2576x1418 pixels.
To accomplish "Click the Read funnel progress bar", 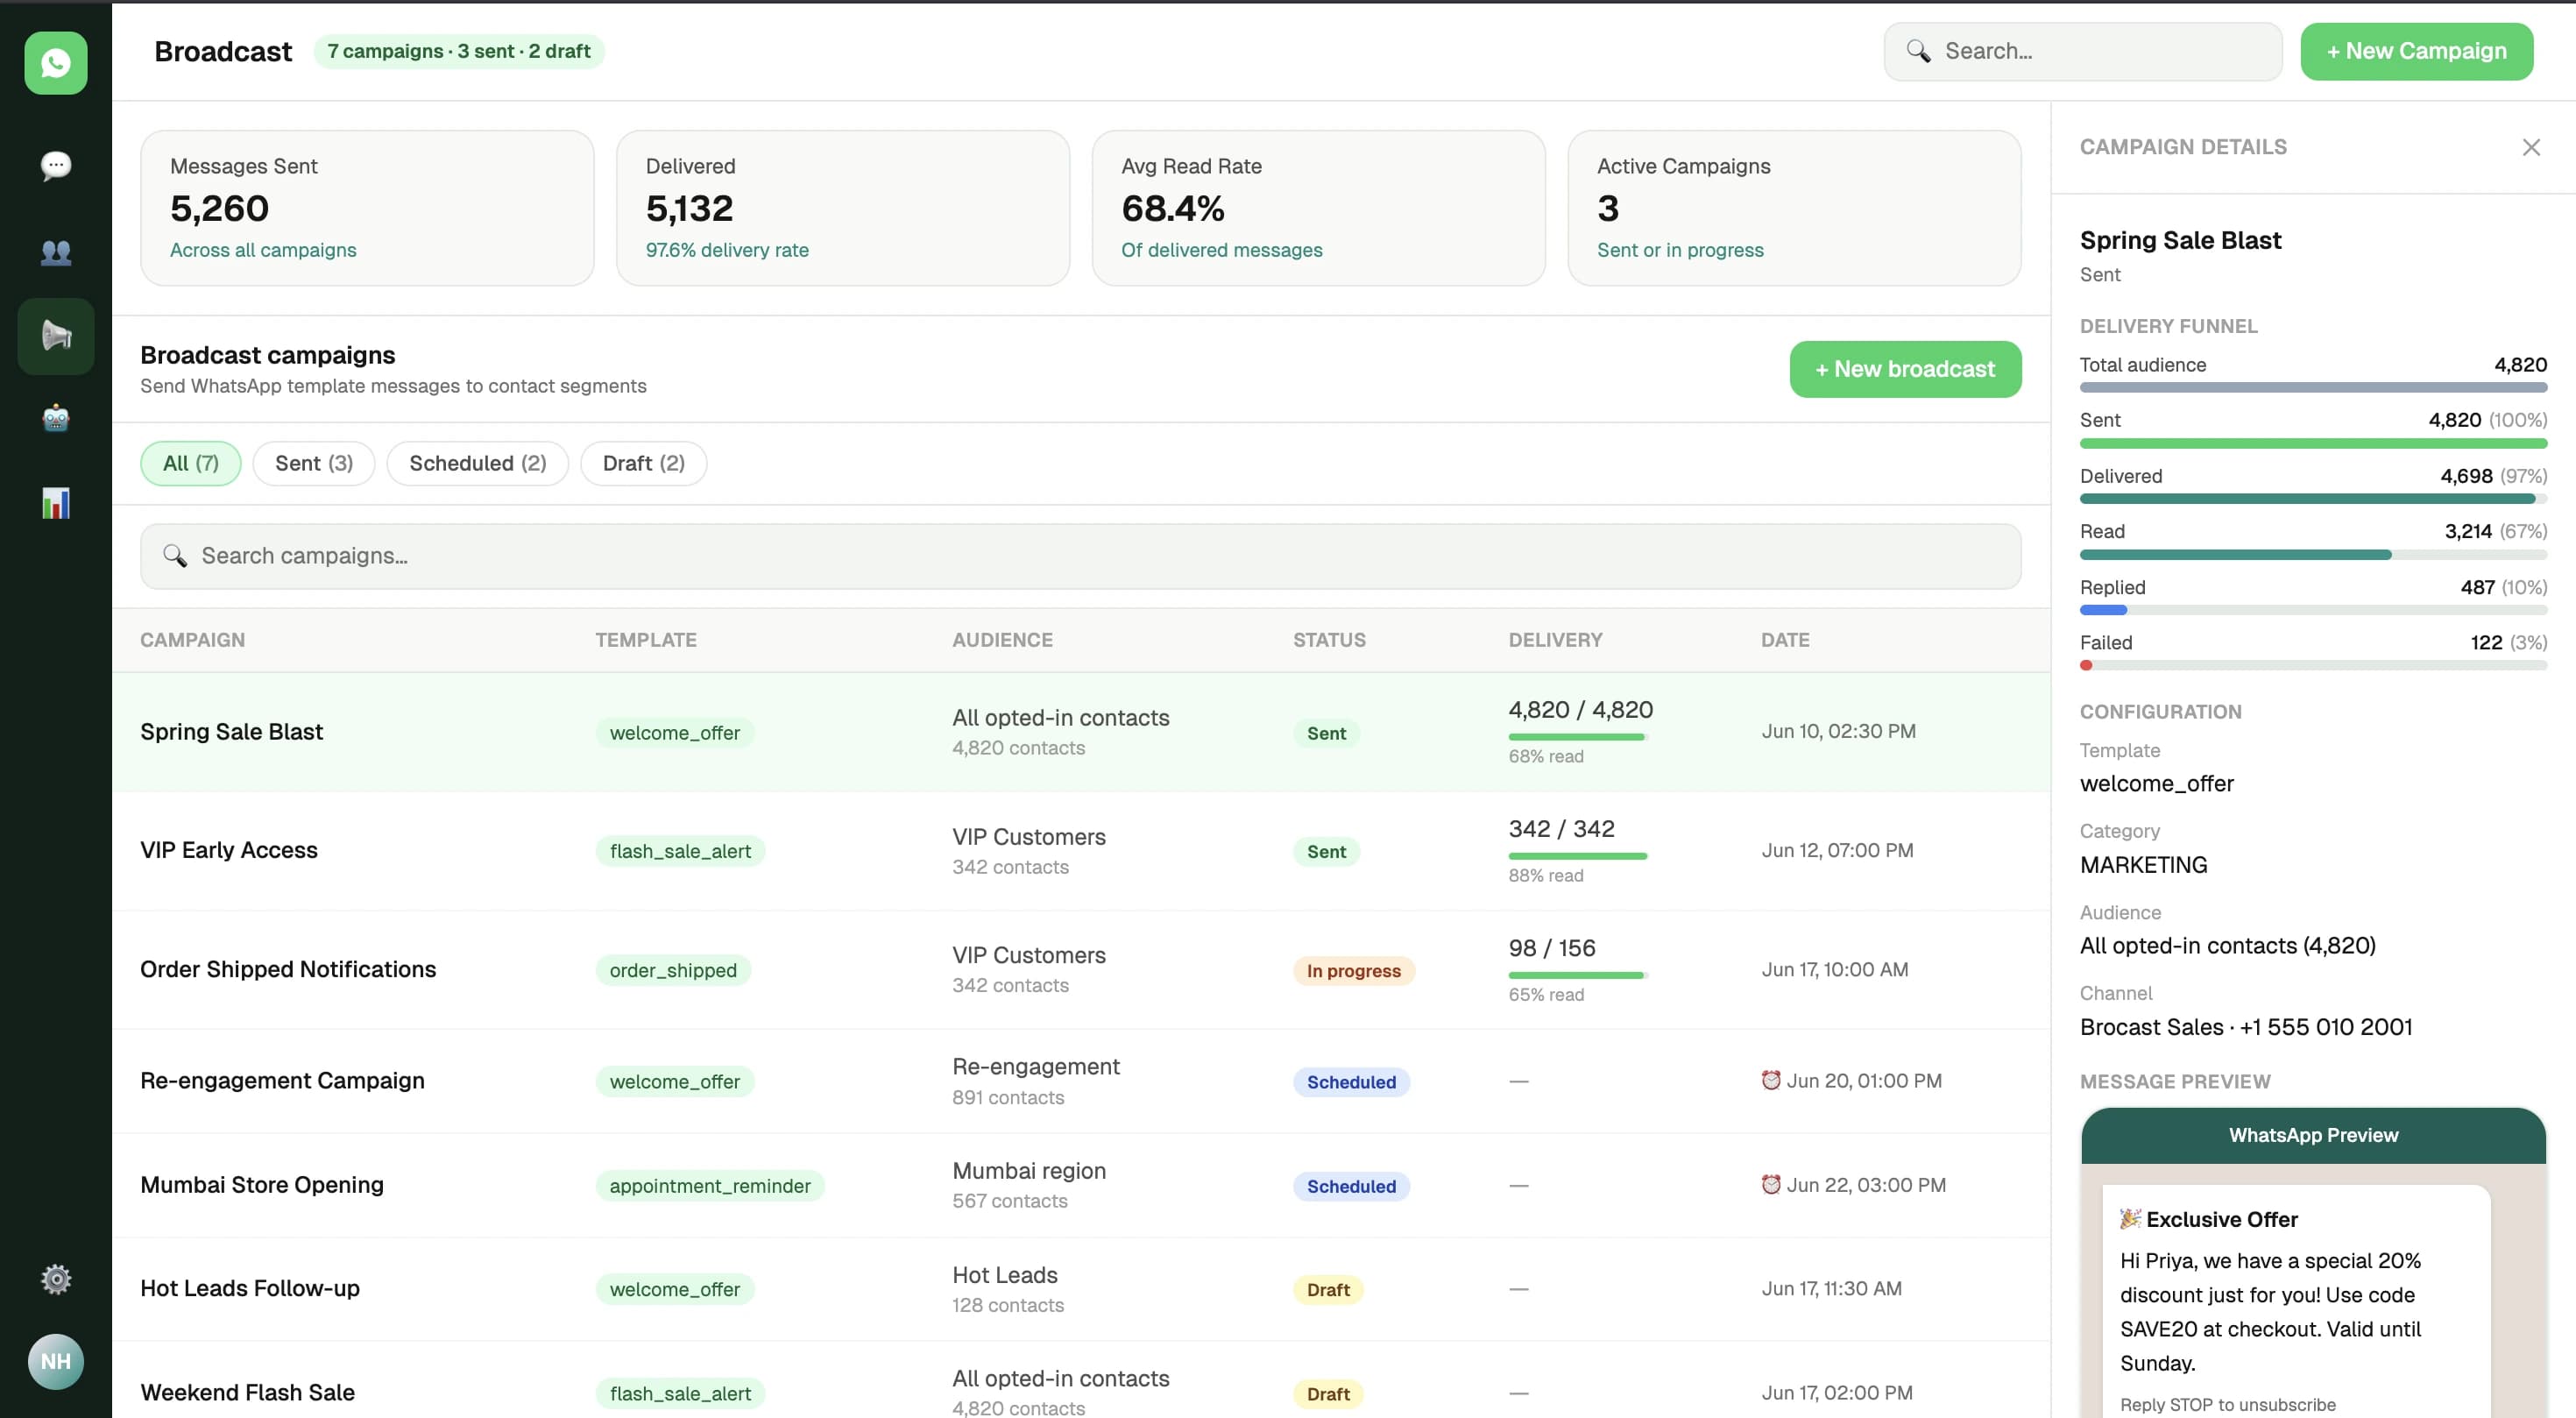I will tap(2313, 554).
